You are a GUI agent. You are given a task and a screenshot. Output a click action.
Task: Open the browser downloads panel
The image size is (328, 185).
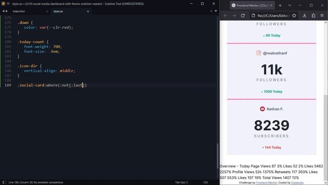(304, 15)
